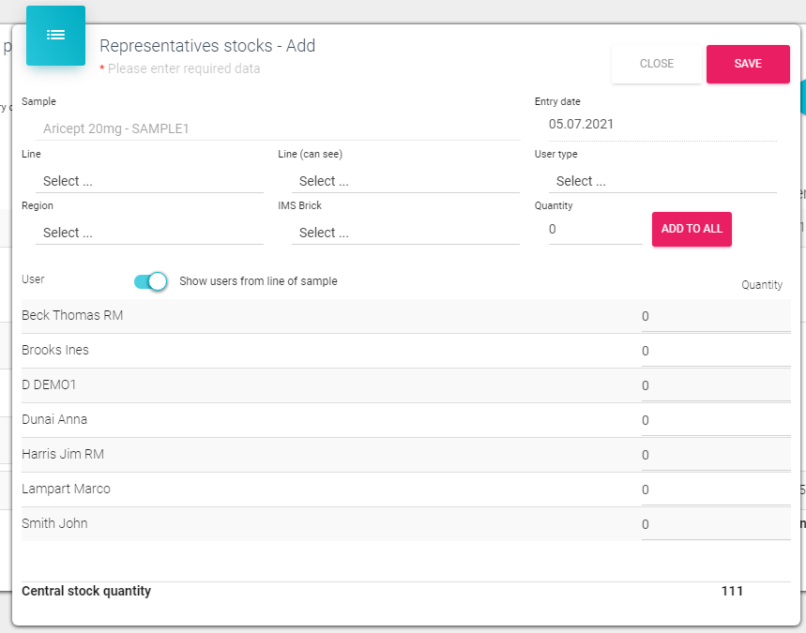Click the list icon in the dialog header
Image resolution: width=806 pixels, height=633 pixels.
coord(55,36)
